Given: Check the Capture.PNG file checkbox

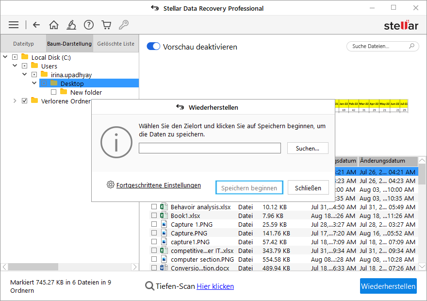Looking at the screenshot, I should coord(154,233).
